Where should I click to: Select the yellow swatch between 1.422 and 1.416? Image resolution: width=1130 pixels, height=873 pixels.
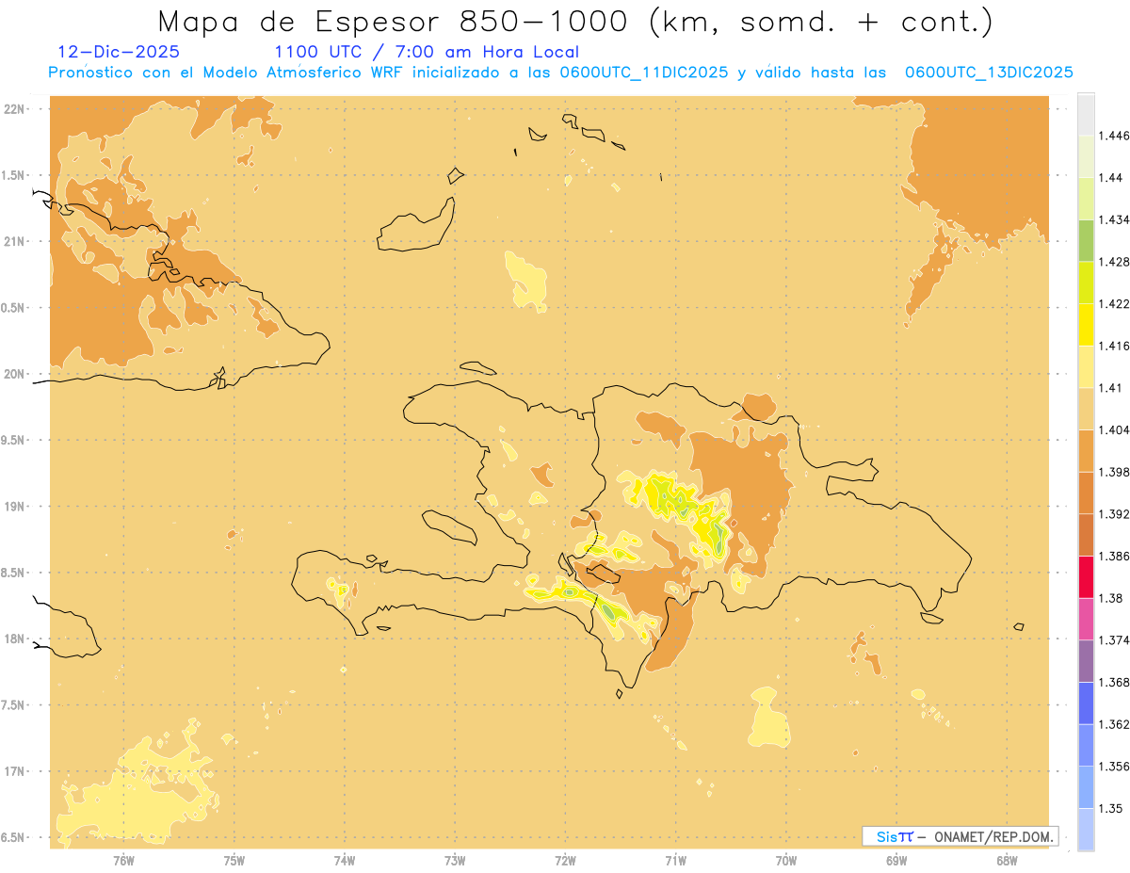(1086, 324)
